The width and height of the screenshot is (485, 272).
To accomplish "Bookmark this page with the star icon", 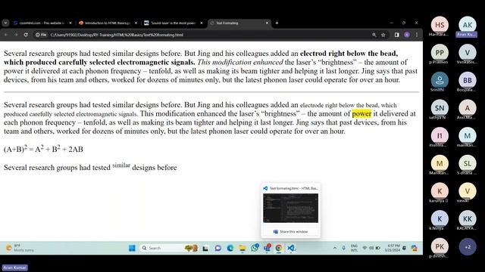I will point(383,35).
